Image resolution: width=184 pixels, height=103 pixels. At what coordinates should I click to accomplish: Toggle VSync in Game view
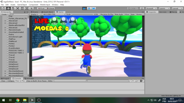pyautogui.click(x=127, y=14)
